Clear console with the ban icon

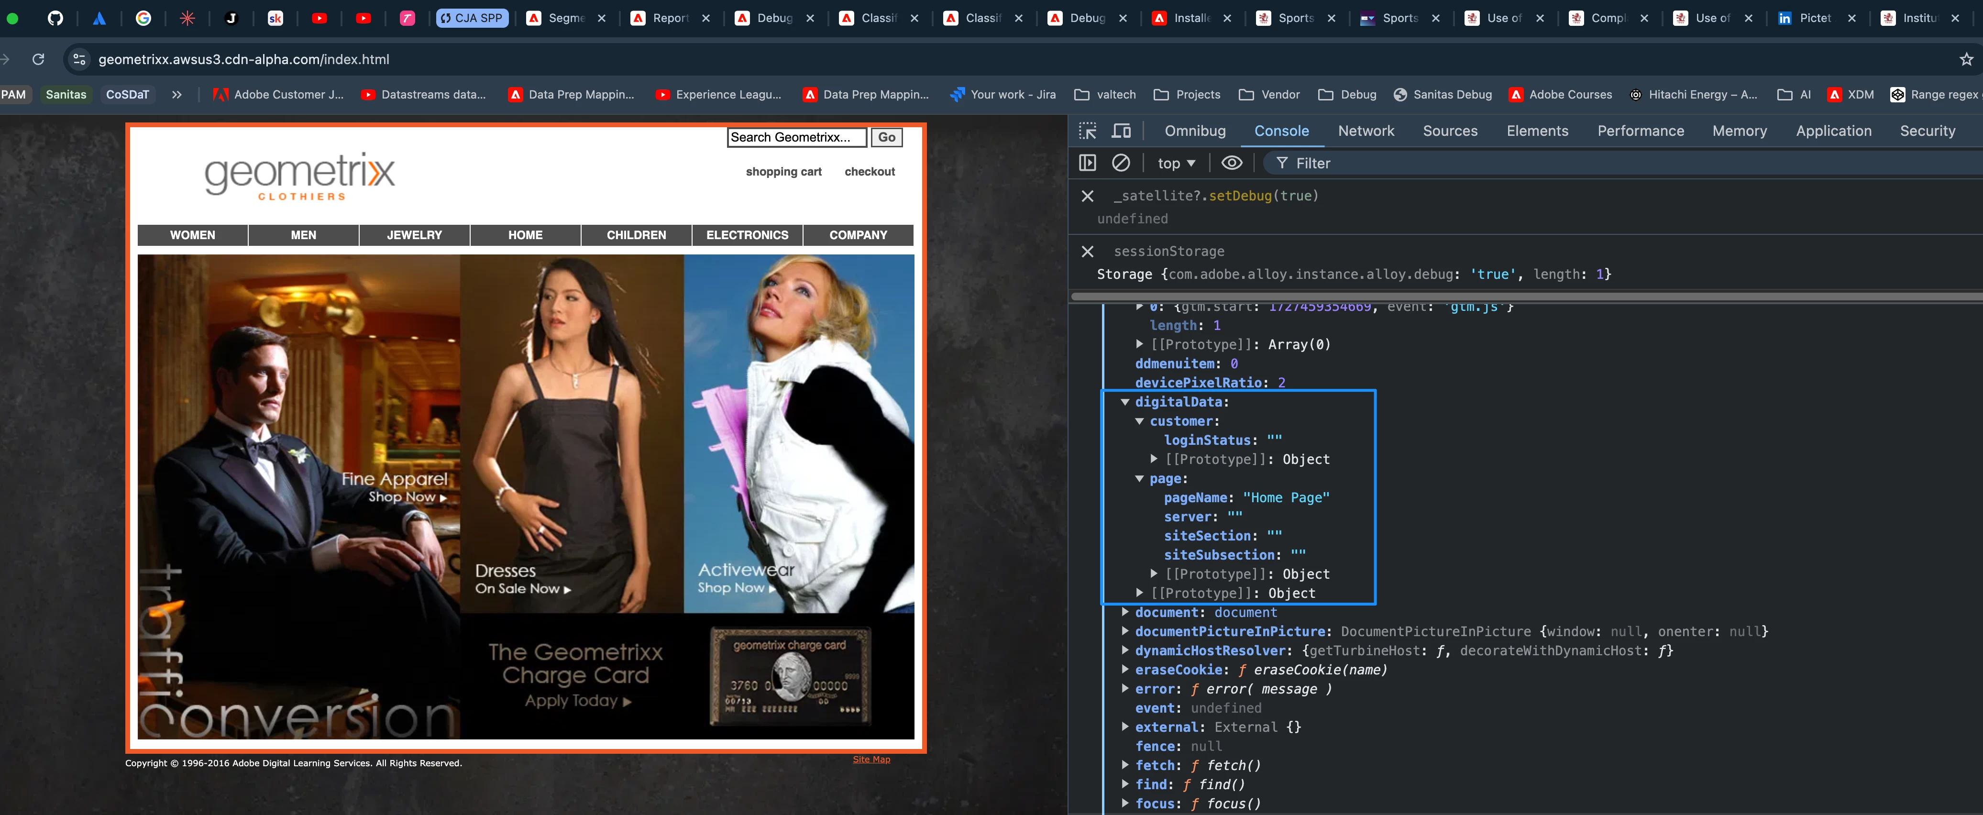pyautogui.click(x=1121, y=163)
